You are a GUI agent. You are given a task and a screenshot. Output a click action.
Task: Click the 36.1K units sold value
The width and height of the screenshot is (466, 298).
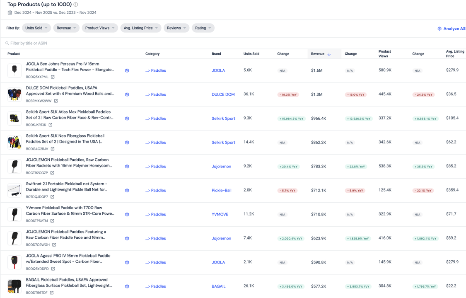click(x=249, y=94)
